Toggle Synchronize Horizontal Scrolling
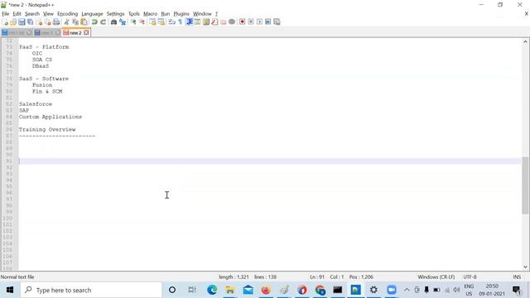Image resolution: width=530 pixels, height=298 pixels. (161, 22)
